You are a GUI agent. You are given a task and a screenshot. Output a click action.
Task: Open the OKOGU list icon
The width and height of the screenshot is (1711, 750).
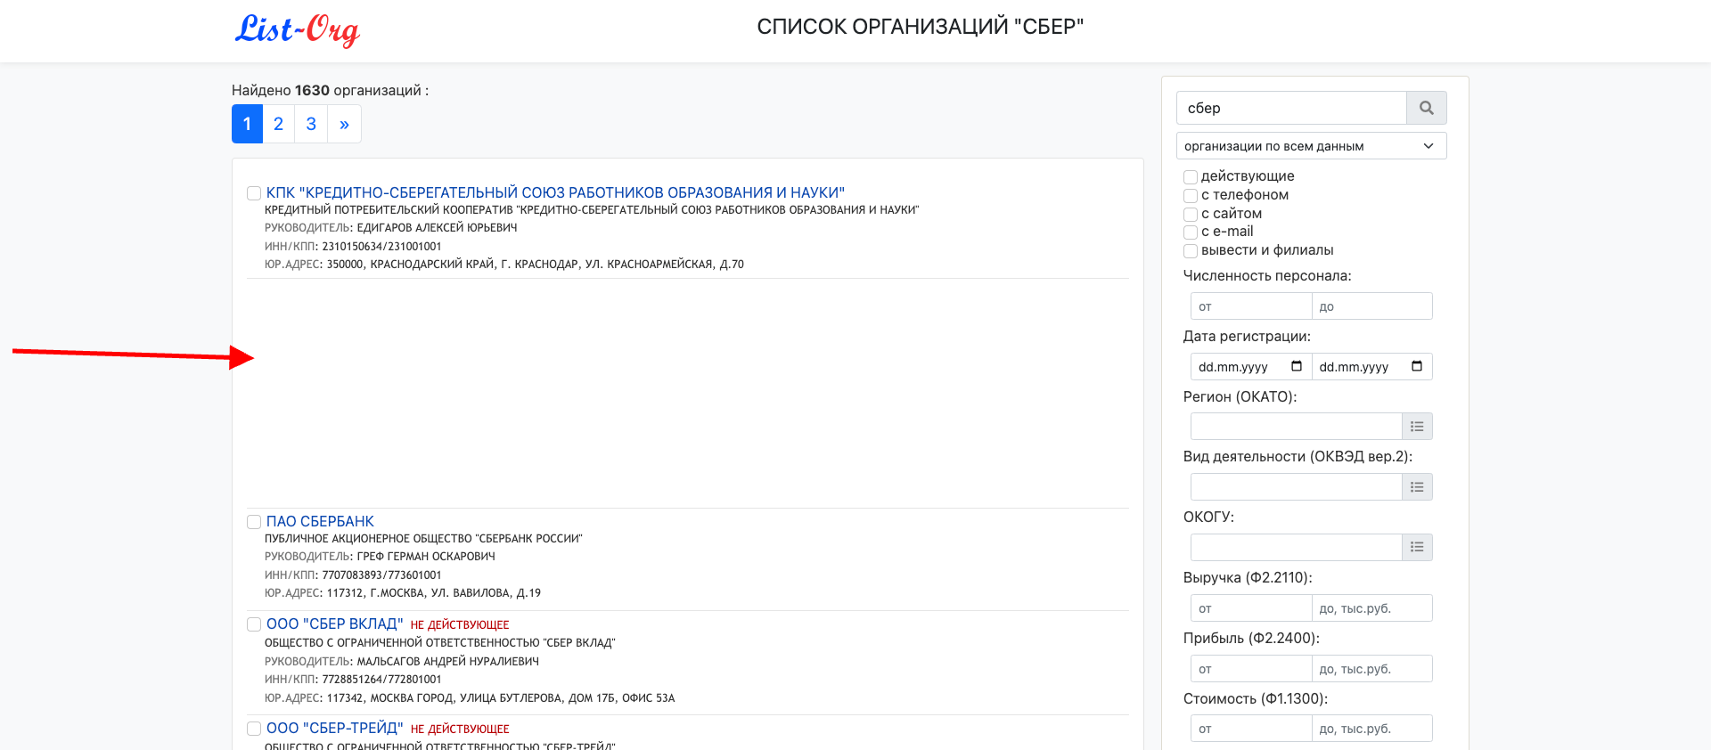(1417, 547)
